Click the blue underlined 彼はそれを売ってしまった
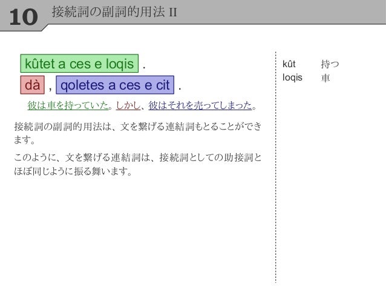Viewport: 386px width, 290px height. pos(200,105)
